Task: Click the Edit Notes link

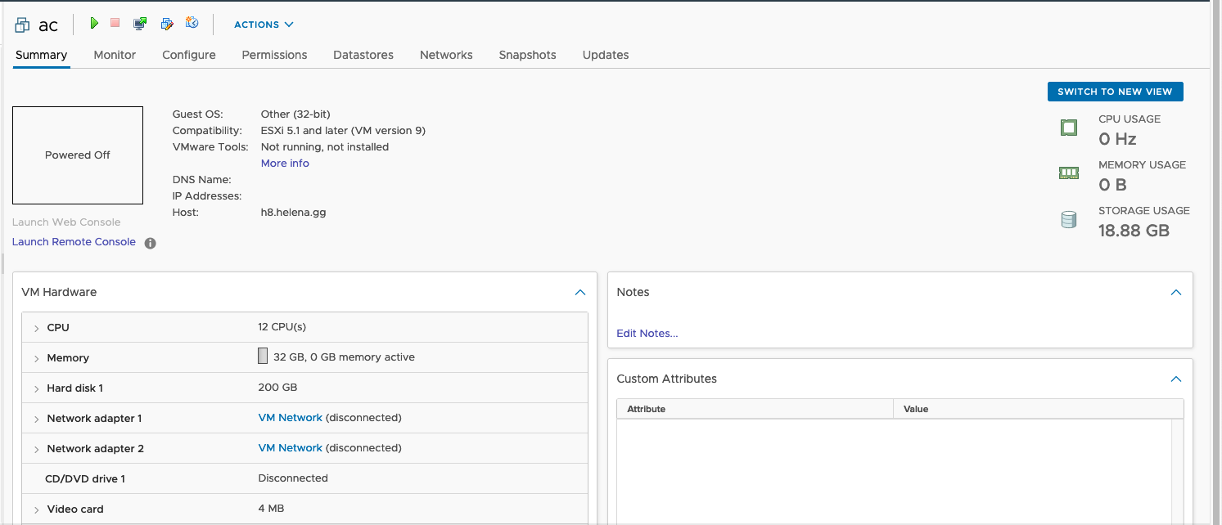Action: click(647, 333)
